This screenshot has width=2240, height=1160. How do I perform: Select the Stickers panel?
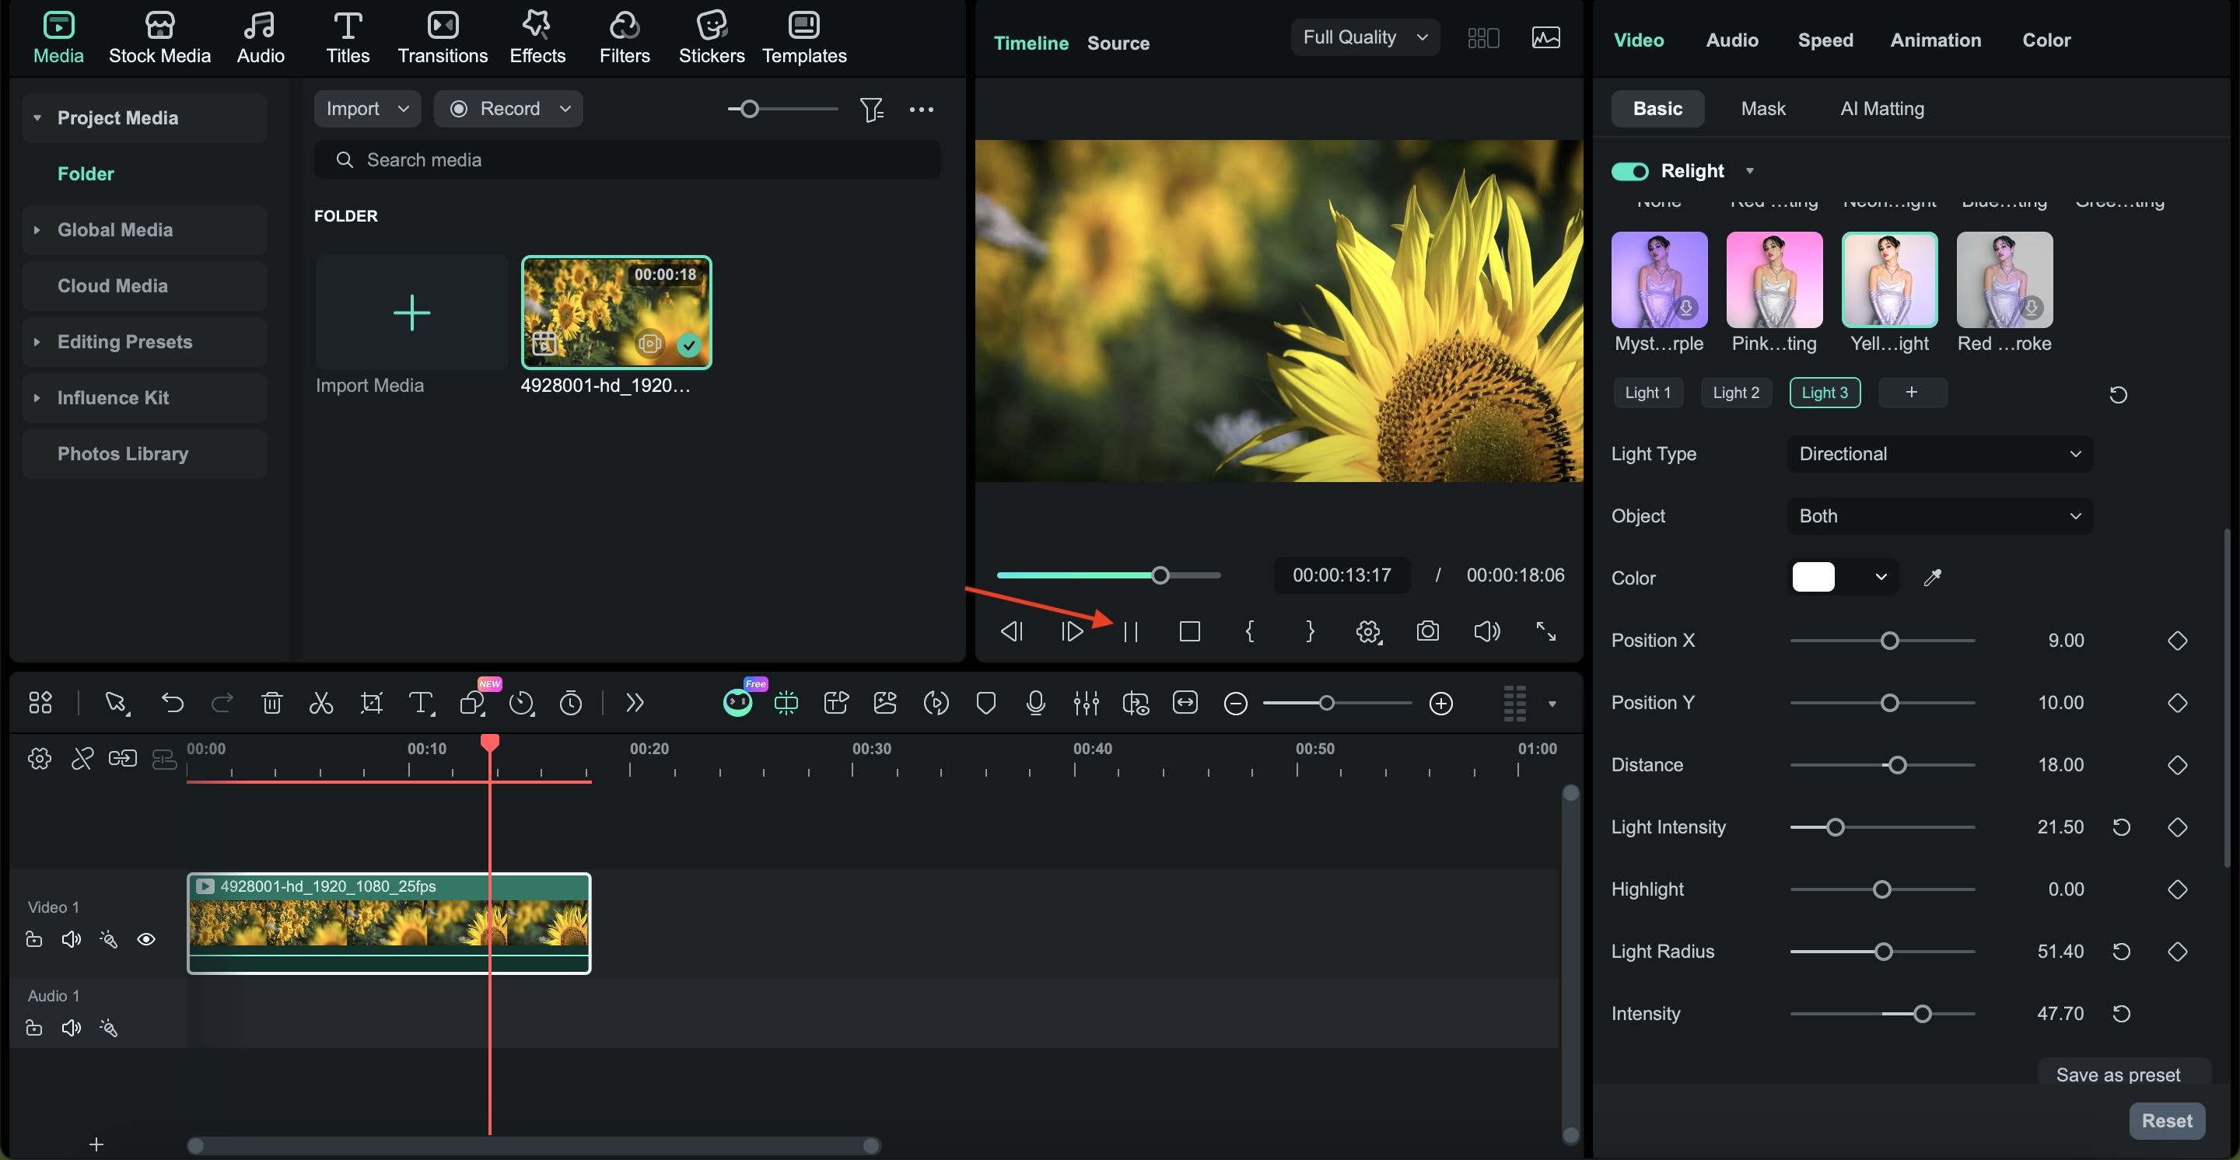point(712,37)
